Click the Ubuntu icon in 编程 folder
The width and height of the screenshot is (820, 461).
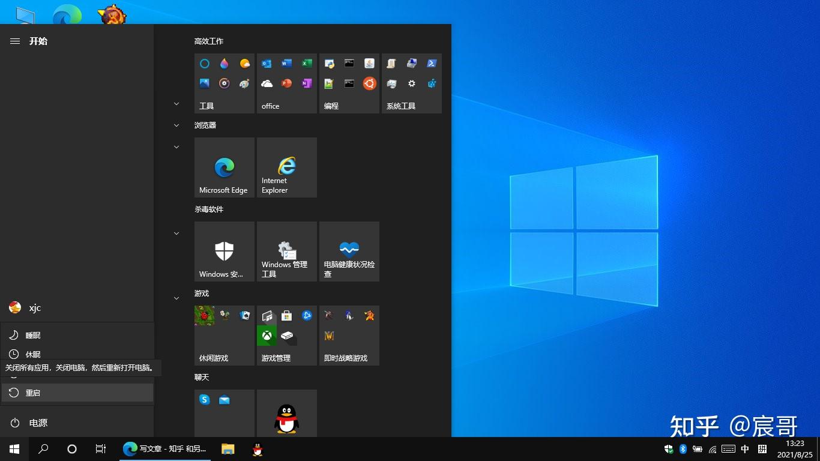tap(369, 83)
